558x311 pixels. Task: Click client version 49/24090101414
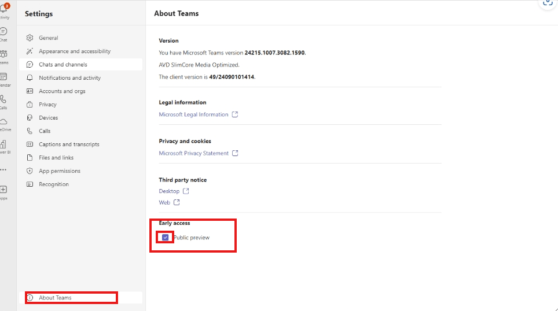coord(232,77)
